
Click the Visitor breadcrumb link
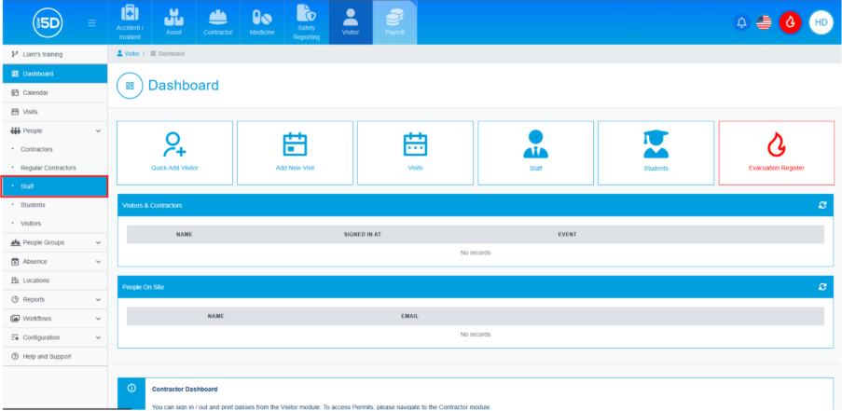pyautogui.click(x=131, y=54)
